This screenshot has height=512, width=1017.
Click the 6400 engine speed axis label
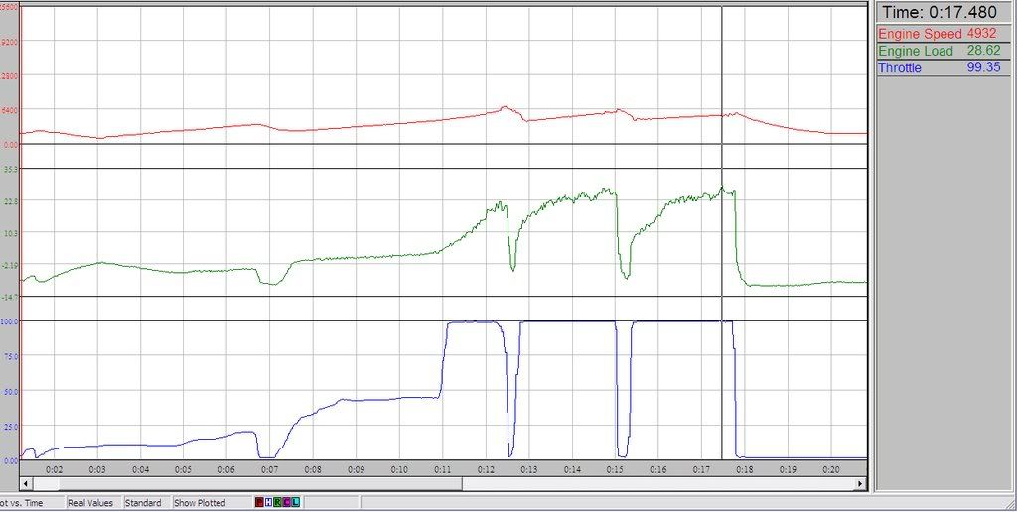pos(10,109)
